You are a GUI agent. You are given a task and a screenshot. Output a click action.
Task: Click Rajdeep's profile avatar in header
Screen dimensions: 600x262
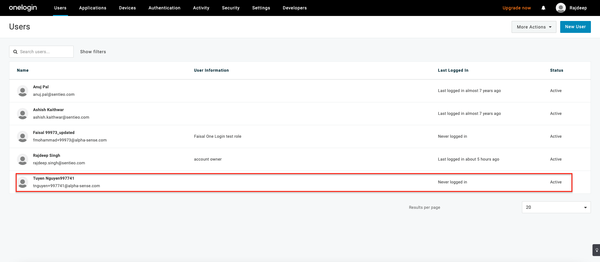point(561,8)
